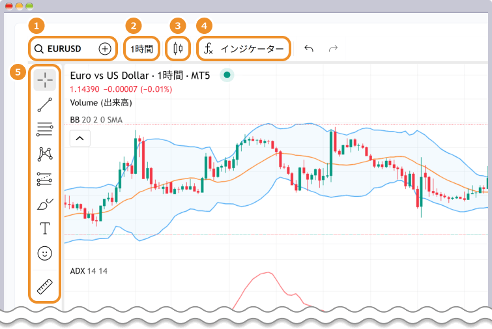Open the emoji icons tool
The width and height of the screenshot is (492, 329).
pos(45,253)
